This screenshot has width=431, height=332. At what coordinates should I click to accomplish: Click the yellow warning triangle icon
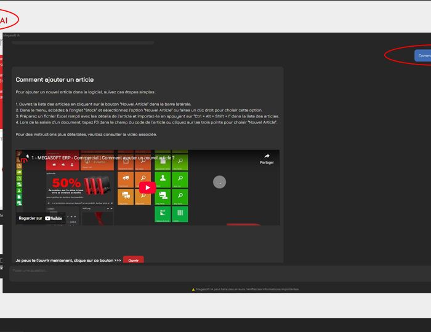pyautogui.click(x=193, y=289)
